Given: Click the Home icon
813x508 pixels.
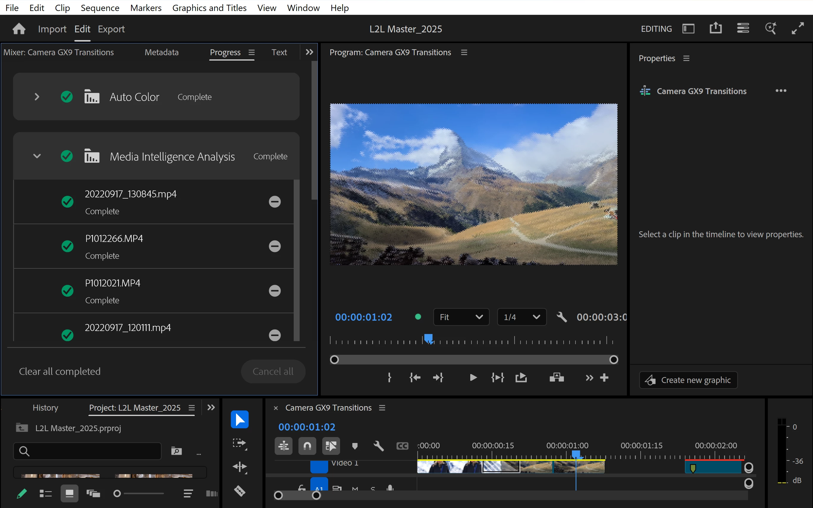Looking at the screenshot, I should click(x=19, y=29).
